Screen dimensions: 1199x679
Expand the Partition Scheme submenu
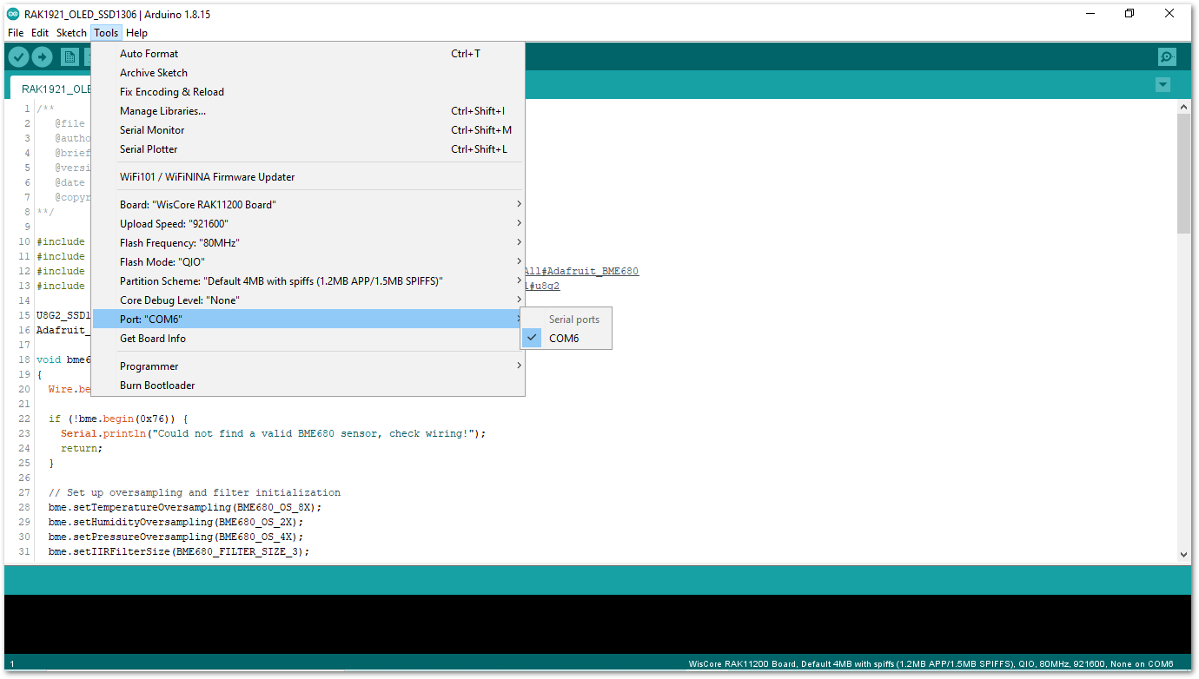click(x=308, y=281)
